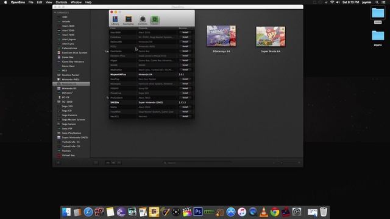Select the Mupen64Plus core row

click(152, 74)
